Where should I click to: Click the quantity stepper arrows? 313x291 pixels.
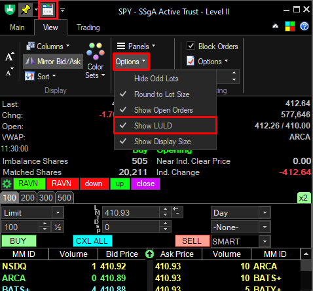[45, 226]
